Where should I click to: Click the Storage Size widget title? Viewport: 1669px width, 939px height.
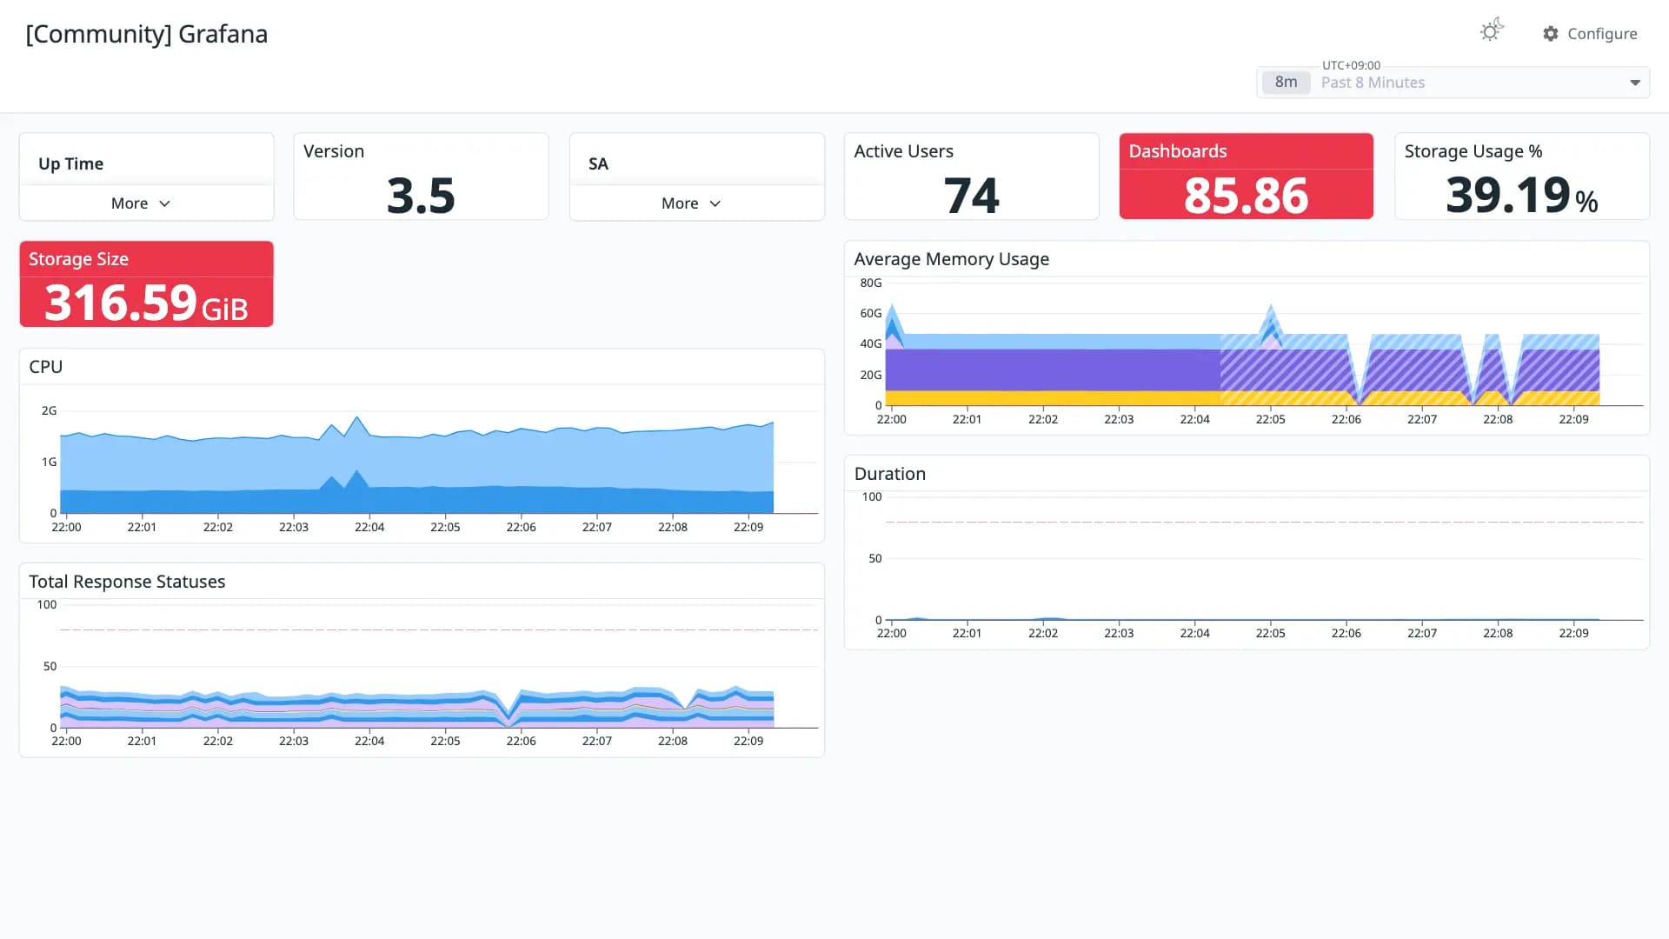78,259
